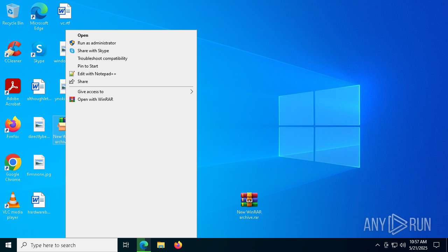Open the network status tray icon

(x=394, y=245)
